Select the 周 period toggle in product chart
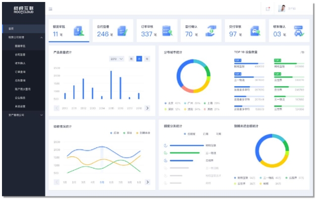Viewport: 317px width, 199px height. [x=131, y=59]
